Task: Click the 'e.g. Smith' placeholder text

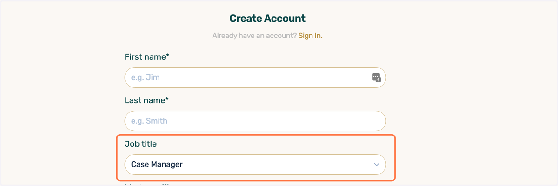Action: point(149,121)
